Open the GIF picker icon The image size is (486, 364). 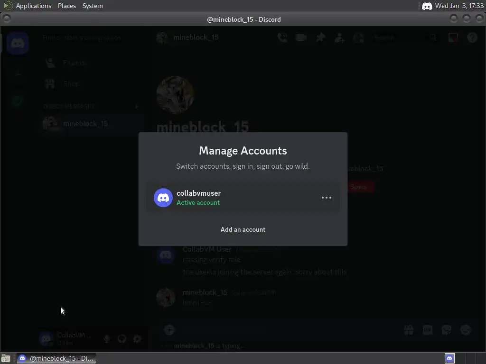[428, 330]
